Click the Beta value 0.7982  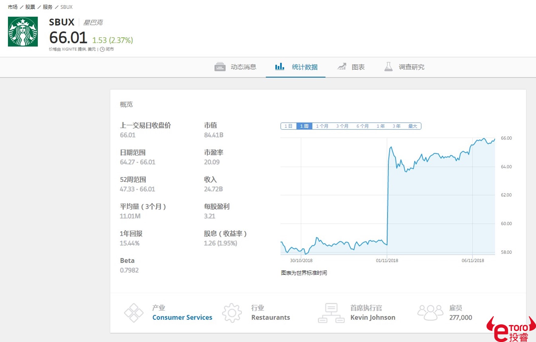129,270
